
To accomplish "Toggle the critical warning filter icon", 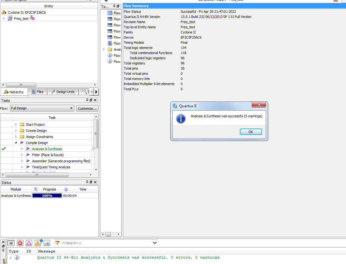I will click(29, 243).
